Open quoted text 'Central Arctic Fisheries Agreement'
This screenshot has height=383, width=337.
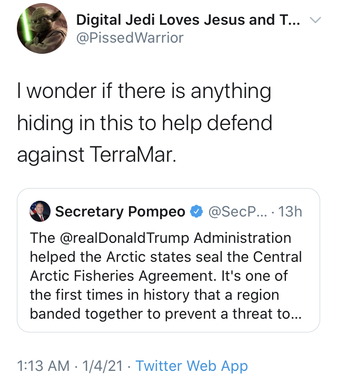[166, 266]
